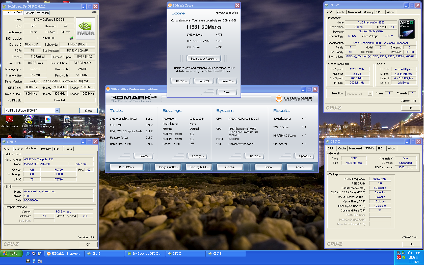Click the 3DMark06 taskbar button
This screenshot has height=265, width=424.
(x=64, y=254)
